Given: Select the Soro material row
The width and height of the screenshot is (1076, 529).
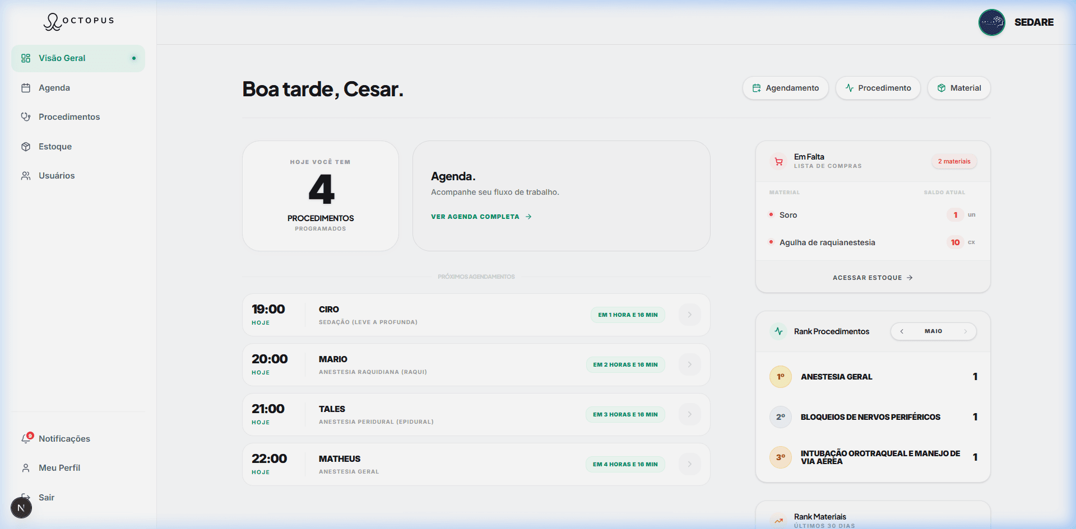Looking at the screenshot, I should [x=873, y=215].
